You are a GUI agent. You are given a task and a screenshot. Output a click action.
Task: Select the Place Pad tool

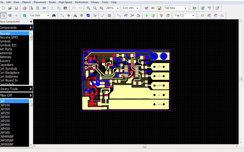point(69,16)
